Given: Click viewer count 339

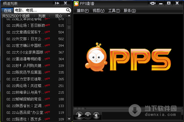Looking at the screenshot, I should (x=61, y=66).
